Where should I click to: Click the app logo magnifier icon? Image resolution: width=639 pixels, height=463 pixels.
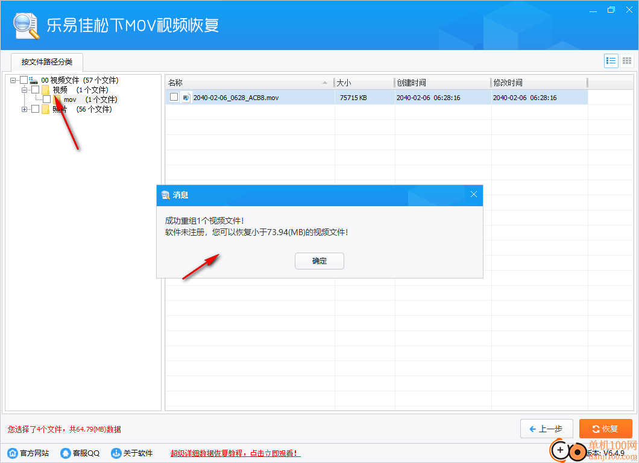[x=26, y=26]
